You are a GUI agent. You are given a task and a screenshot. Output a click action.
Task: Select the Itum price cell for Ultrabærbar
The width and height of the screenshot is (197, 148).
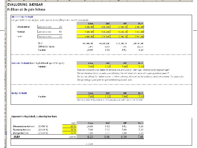[135, 27]
